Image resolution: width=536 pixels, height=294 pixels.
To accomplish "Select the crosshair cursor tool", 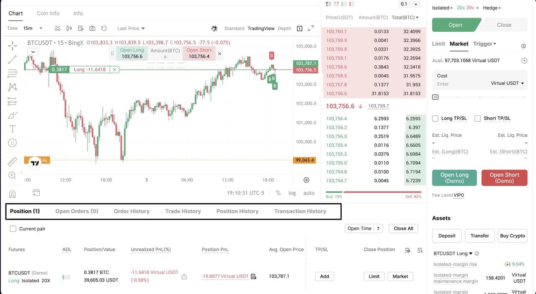I will 13,45.
